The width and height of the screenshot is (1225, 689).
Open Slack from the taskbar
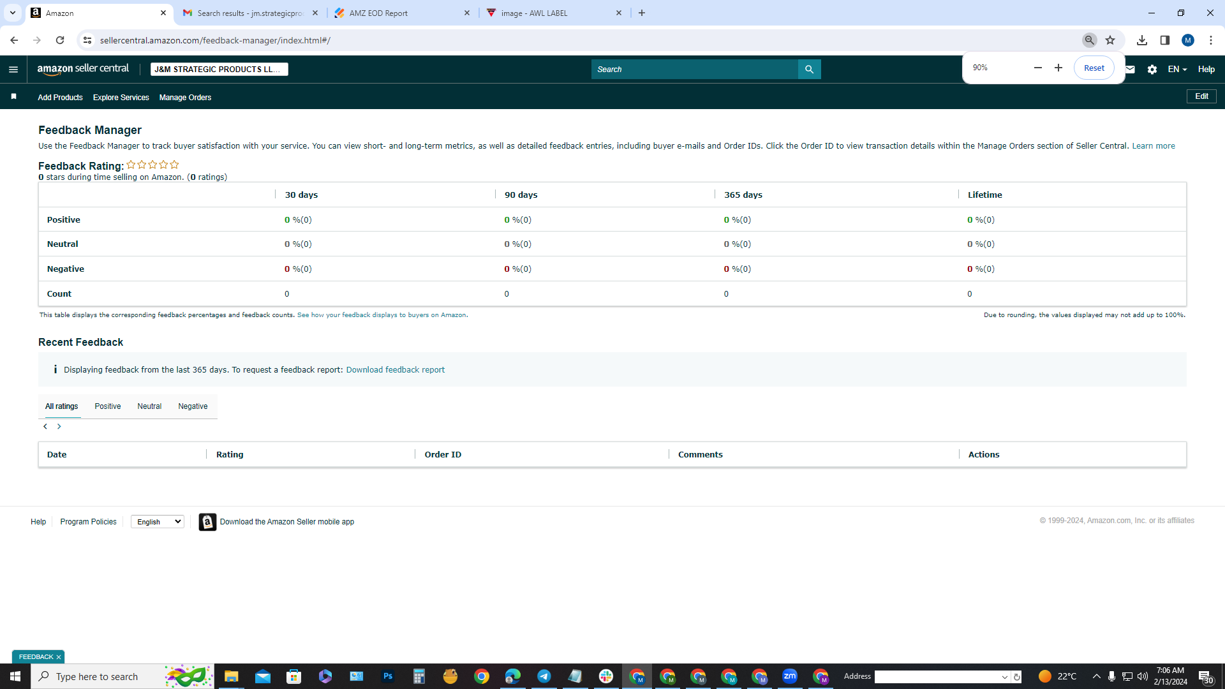click(606, 676)
